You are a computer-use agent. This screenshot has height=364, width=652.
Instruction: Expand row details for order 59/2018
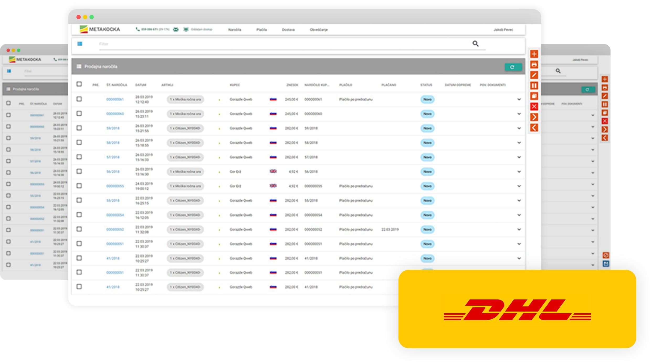click(519, 128)
